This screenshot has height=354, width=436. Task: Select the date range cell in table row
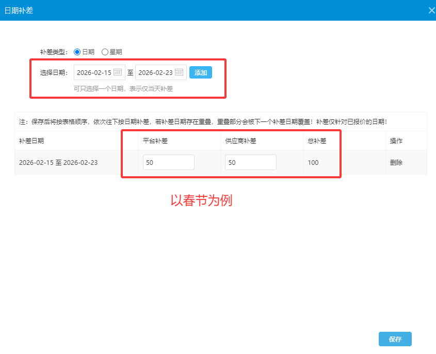point(58,162)
